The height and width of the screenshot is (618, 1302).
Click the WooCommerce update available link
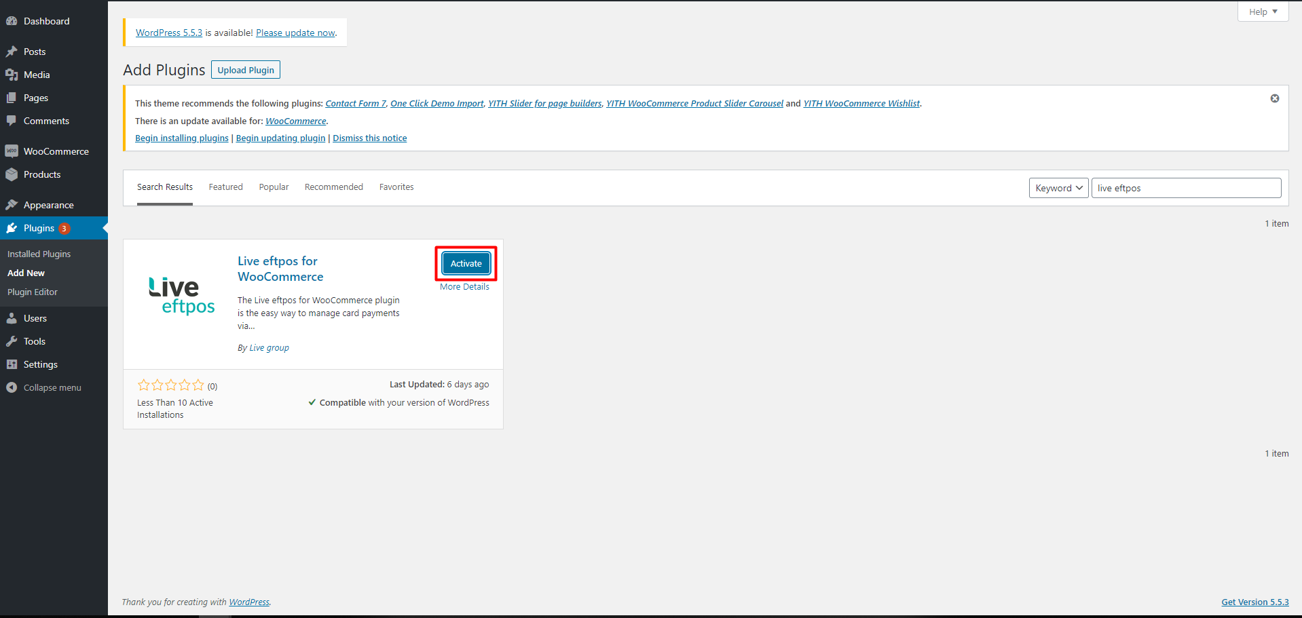296,121
